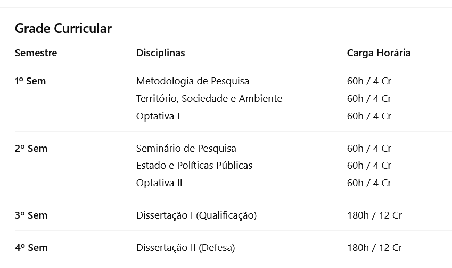Viewport: 452px width, 268px height.
Task: Select the Optativa II discipline
Action: [x=159, y=183]
